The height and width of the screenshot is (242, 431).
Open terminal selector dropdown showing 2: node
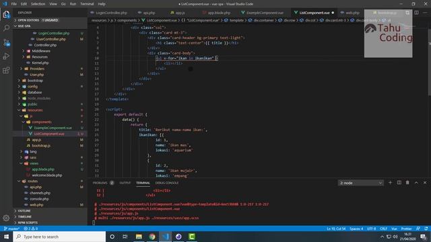click(x=361, y=183)
